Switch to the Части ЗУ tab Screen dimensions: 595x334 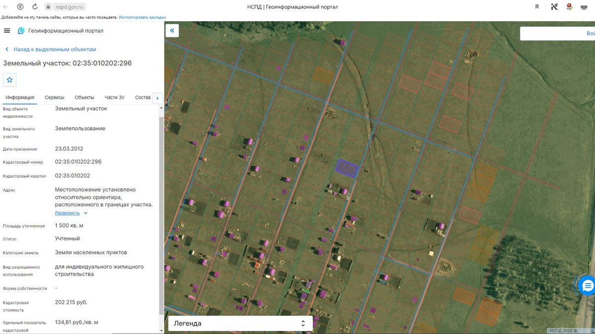click(x=115, y=97)
